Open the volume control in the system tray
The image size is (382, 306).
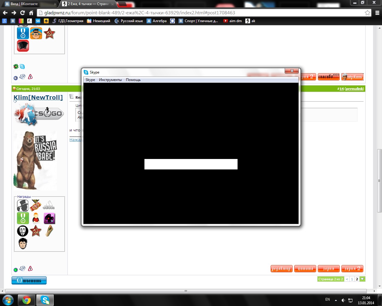(x=343, y=300)
